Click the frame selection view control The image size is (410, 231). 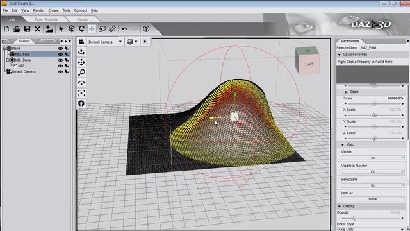click(81, 93)
